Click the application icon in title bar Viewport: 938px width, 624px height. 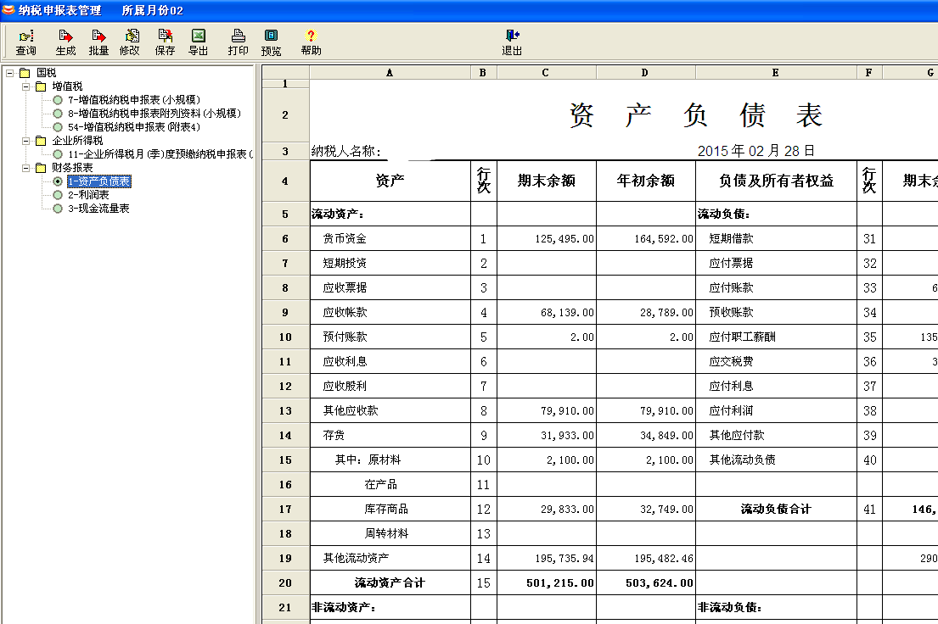click(8, 9)
